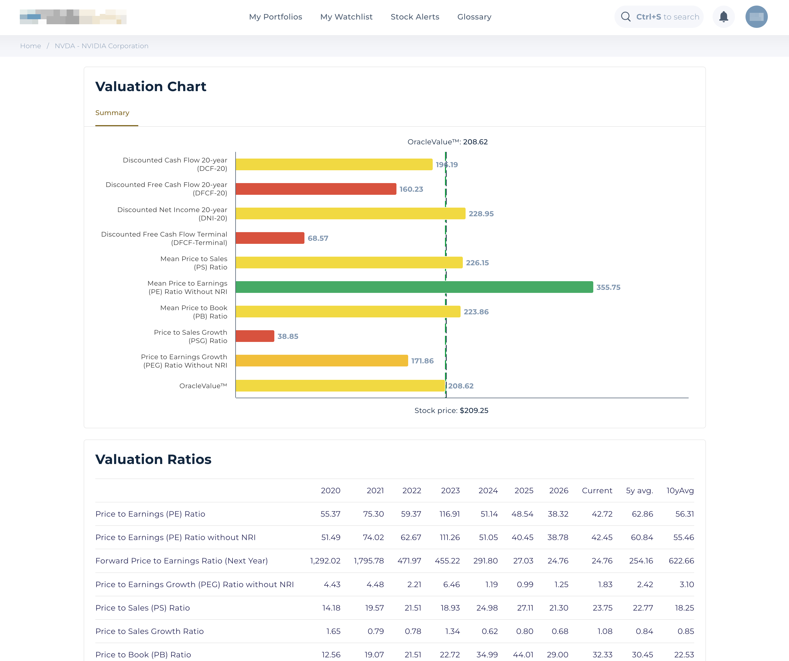Click the Home breadcrumb link
Screen dimensions: 789x661
pos(30,46)
